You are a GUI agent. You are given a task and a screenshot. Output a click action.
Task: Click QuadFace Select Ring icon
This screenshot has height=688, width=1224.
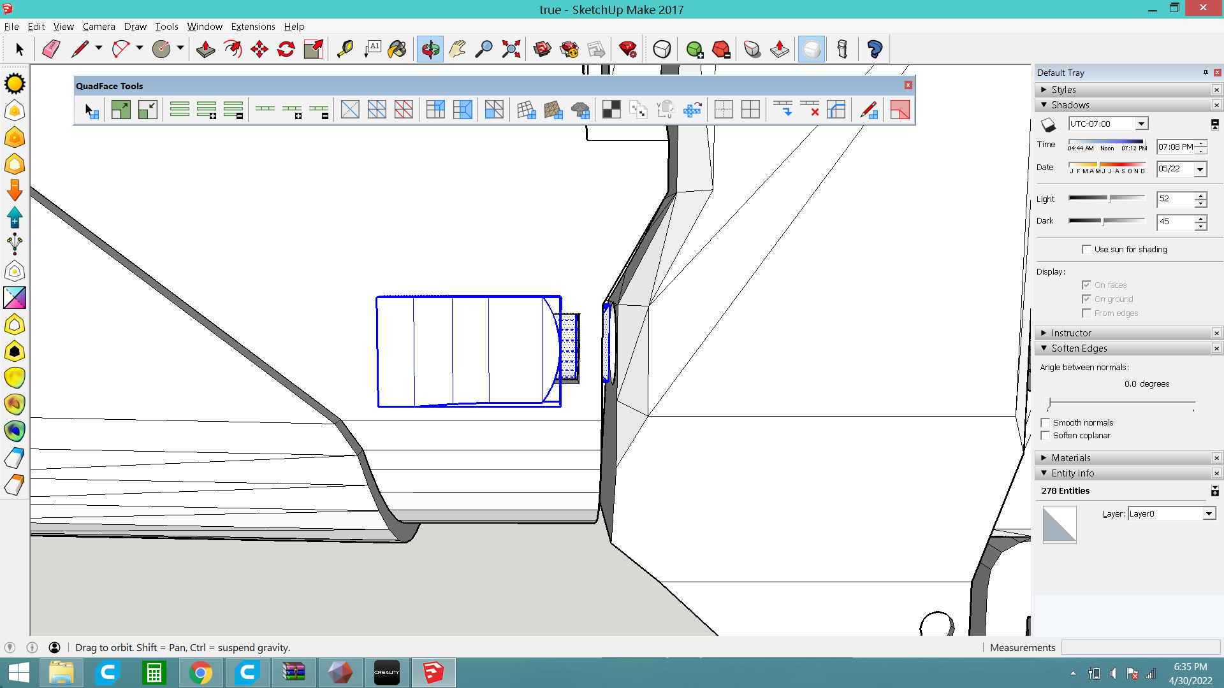(180, 110)
